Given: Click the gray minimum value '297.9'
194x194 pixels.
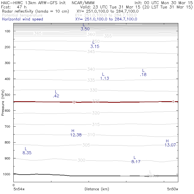Looking at the screenshot, I should pos(153,176).
